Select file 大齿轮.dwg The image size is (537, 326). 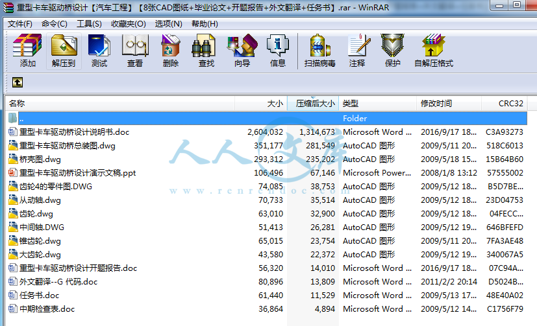click(x=40, y=255)
